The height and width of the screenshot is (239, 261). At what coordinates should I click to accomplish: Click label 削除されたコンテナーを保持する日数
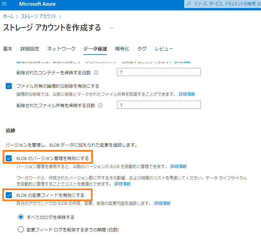(x=54, y=73)
